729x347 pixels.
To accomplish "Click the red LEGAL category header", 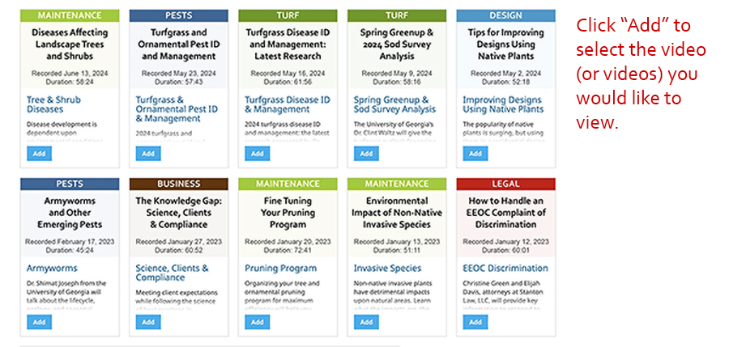I will coord(505,184).
